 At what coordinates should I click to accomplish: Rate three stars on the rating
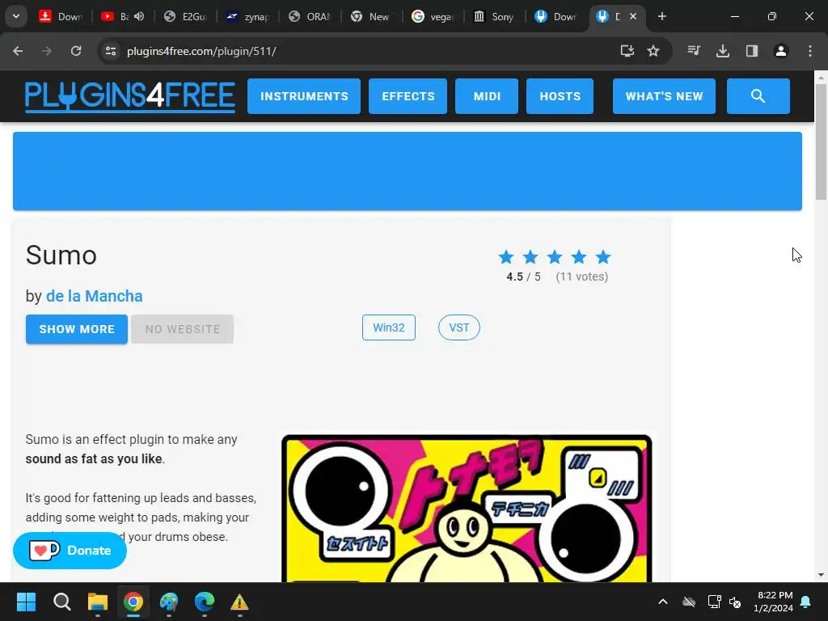(x=555, y=257)
